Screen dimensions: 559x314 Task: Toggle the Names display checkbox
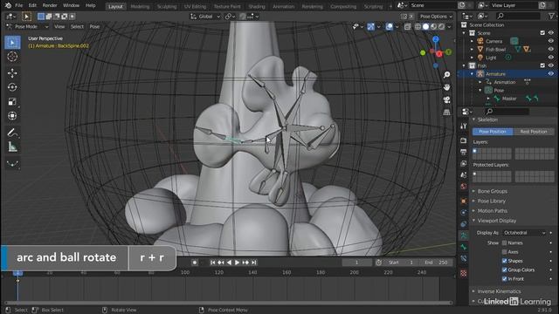(x=505, y=242)
